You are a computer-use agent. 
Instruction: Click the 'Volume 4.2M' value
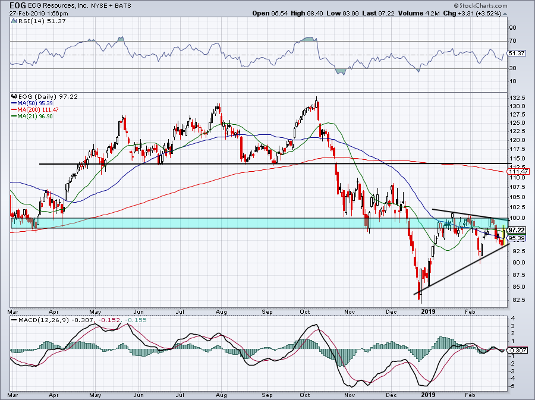[x=419, y=13]
